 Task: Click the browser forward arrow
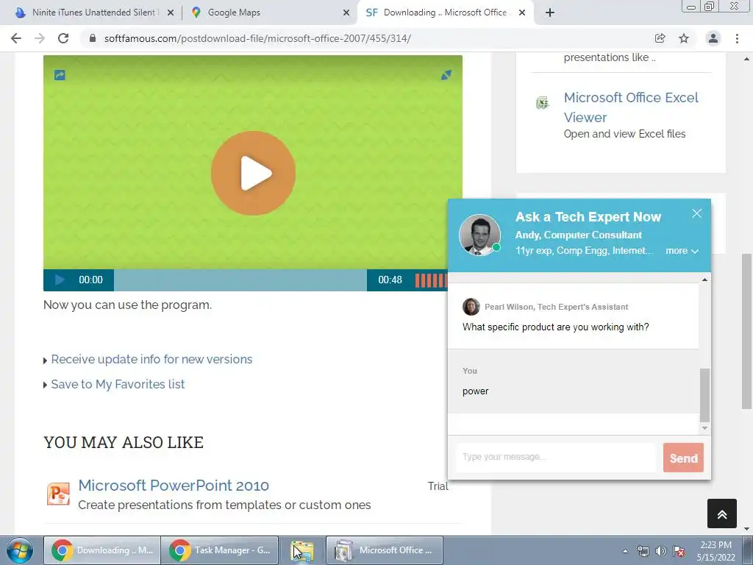(x=40, y=38)
